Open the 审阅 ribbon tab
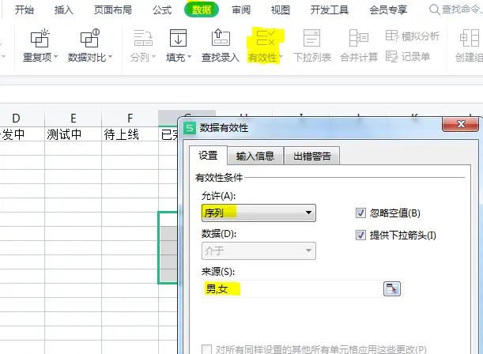Viewport: 483px width, 354px height. (x=241, y=9)
